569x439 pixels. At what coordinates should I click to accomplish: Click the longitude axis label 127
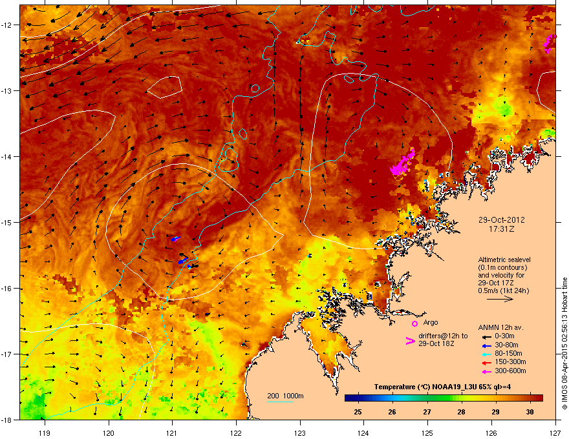[x=555, y=433]
